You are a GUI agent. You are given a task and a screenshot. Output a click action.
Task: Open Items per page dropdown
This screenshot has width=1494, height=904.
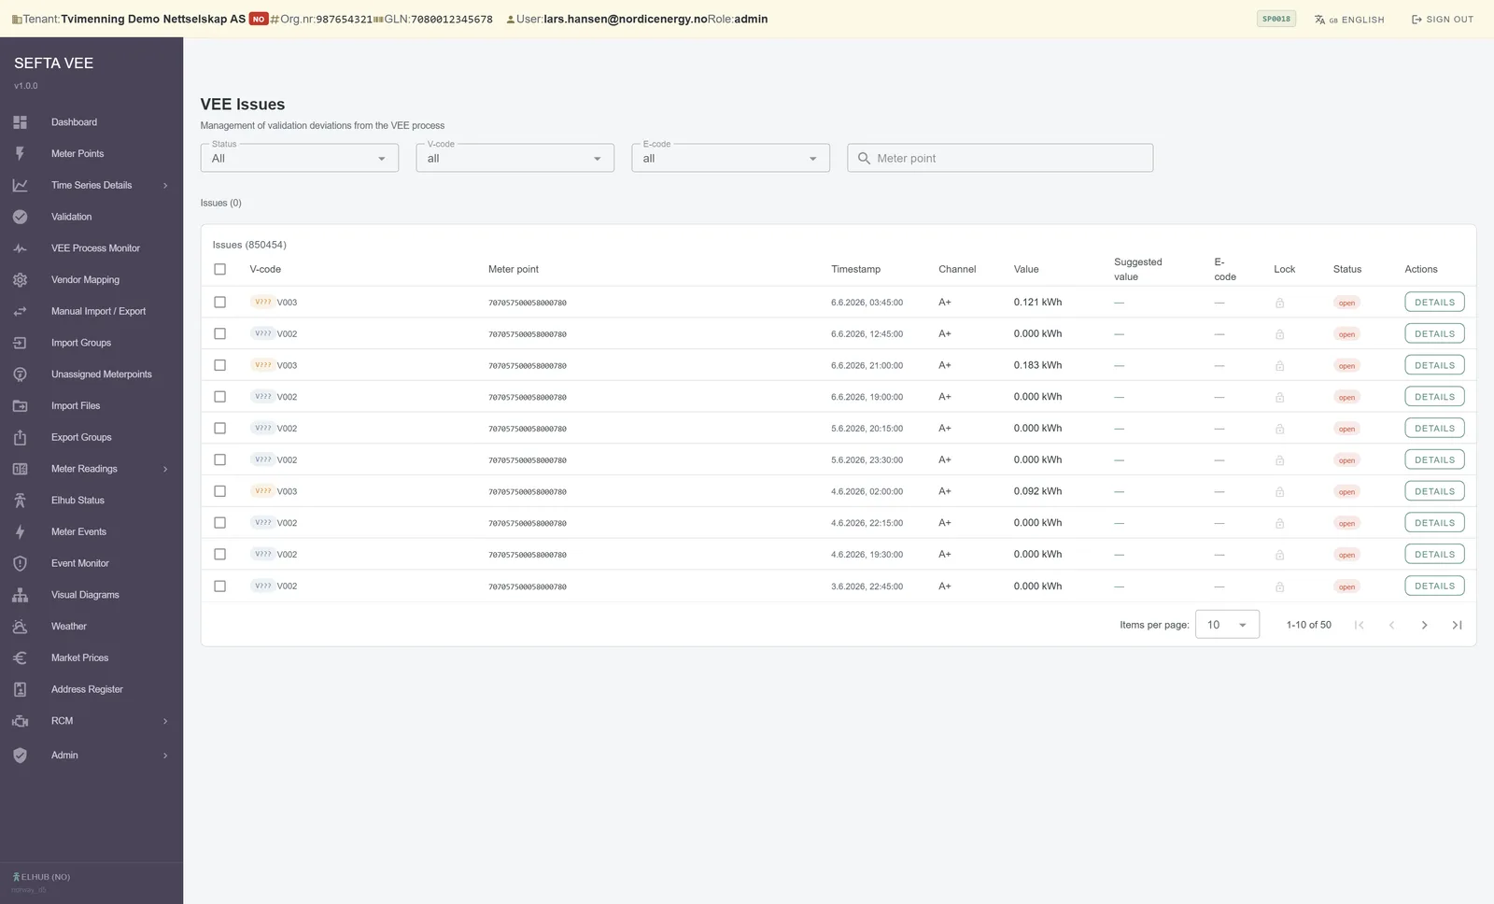click(x=1227, y=625)
